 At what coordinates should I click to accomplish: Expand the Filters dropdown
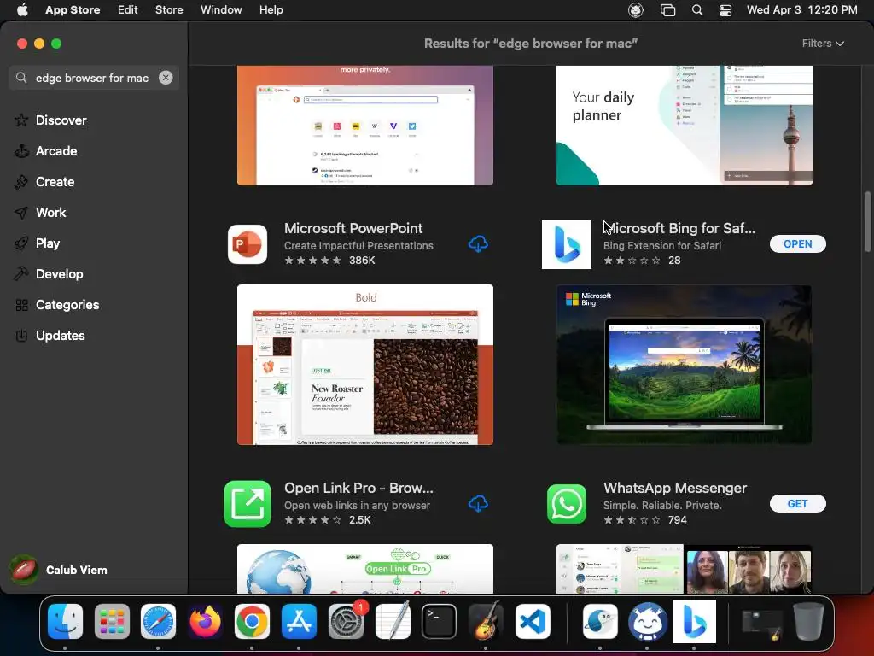pyautogui.click(x=823, y=43)
